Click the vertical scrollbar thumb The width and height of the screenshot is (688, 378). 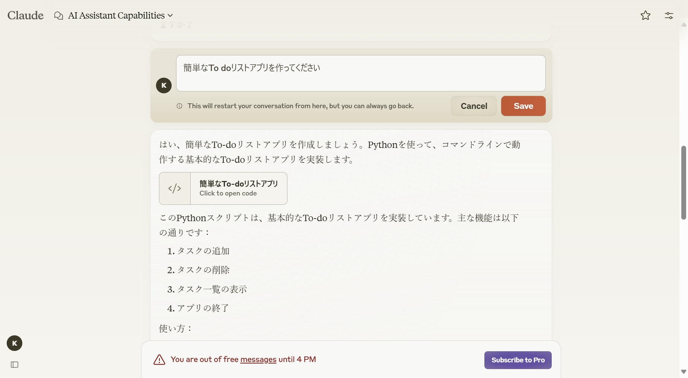pyautogui.click(x=684, y=182)
